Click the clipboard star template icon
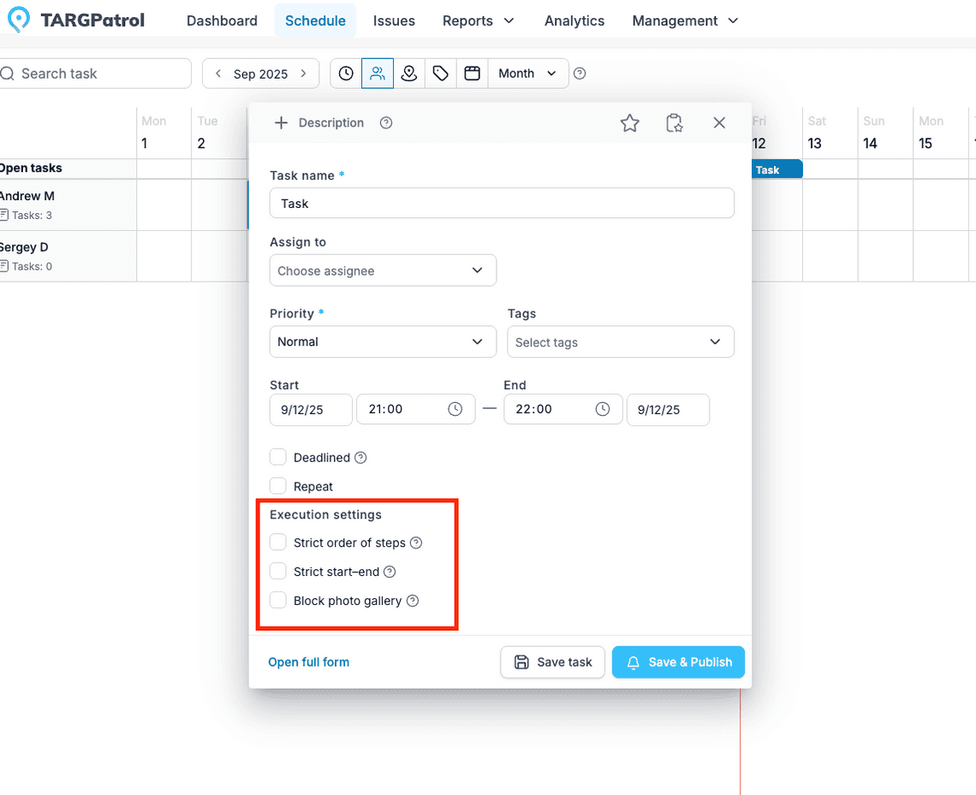The width and height of the screenshot is (976, 795). (674, 122)
